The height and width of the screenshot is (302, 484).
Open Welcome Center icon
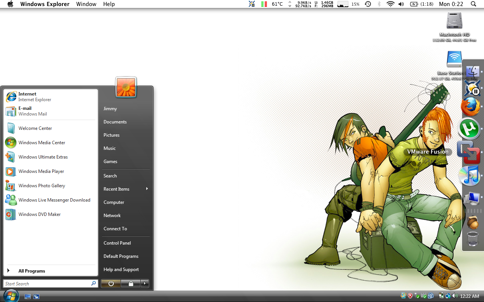pyautogui.click(x=51, y=128)
